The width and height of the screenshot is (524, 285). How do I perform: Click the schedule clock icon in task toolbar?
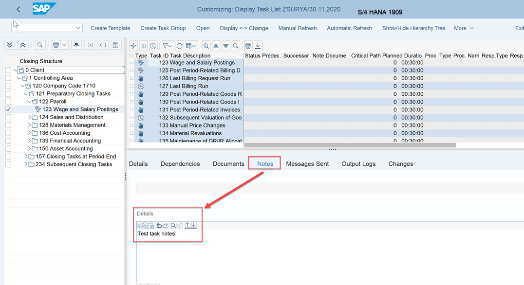tap(153, 46)
